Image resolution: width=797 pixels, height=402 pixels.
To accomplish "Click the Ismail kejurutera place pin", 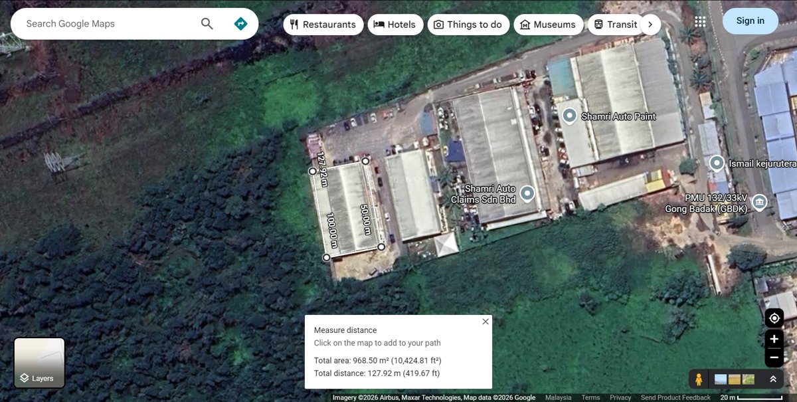I will tap(717, 163).
